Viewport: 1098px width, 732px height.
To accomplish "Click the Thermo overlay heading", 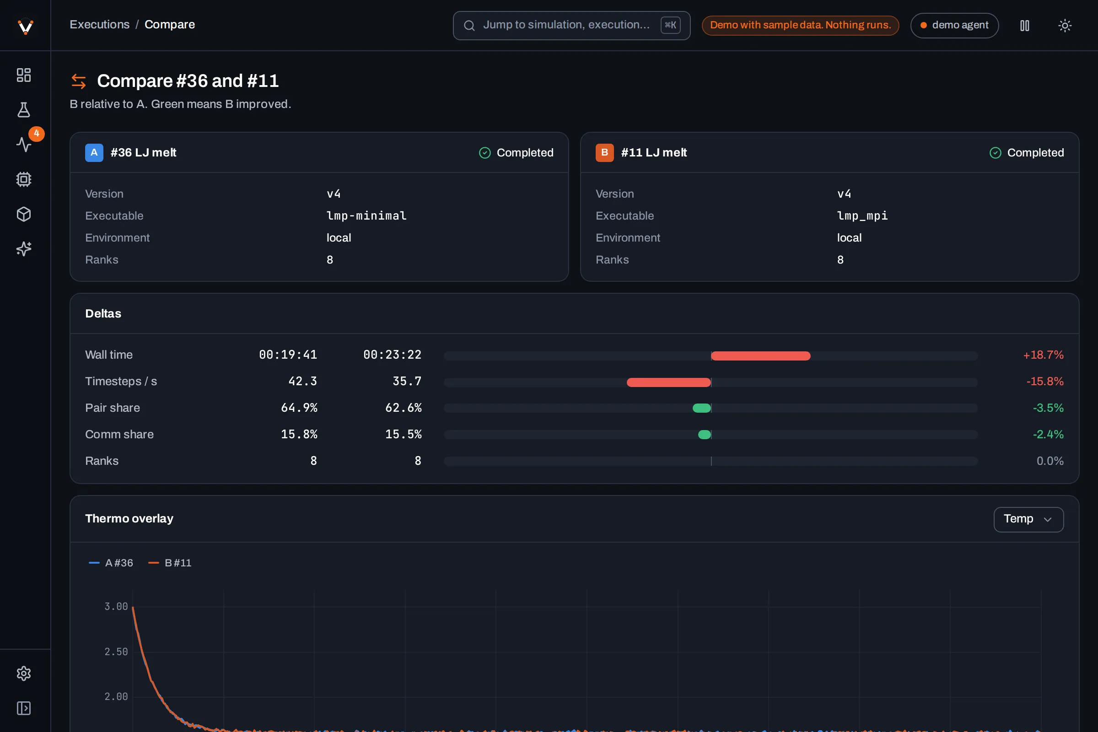I will (129, 519).
